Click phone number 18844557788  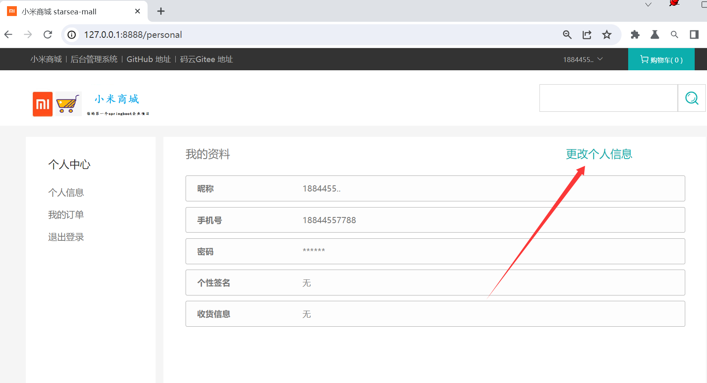pyautogui.click(x=329, y=220)
